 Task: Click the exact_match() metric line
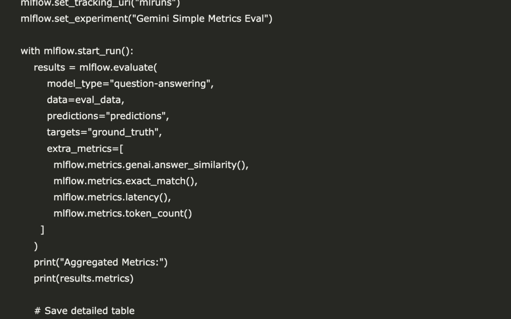pos(125,181)
